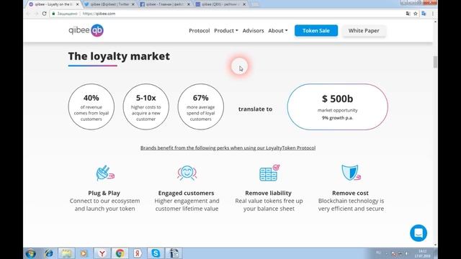Open Yandex Browser from the taskbar
This screenshot has height=259, width=461.
pos(102,253)
